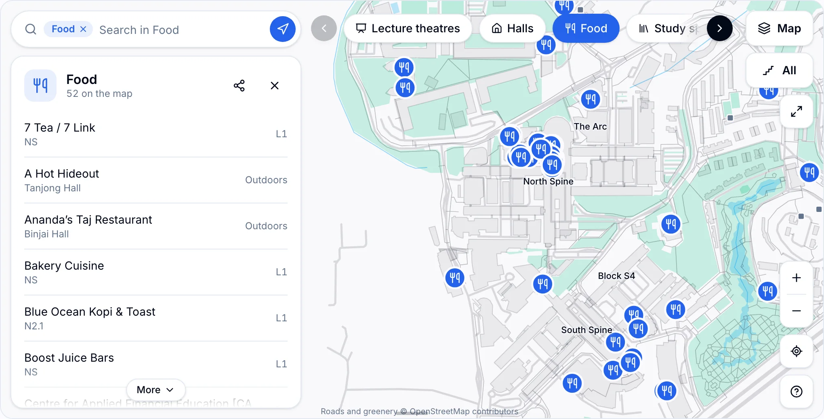The height and width of the screenshot is (419, 824).
Task: Open Boost Juice Bars entry
Action: click(156, 364)
